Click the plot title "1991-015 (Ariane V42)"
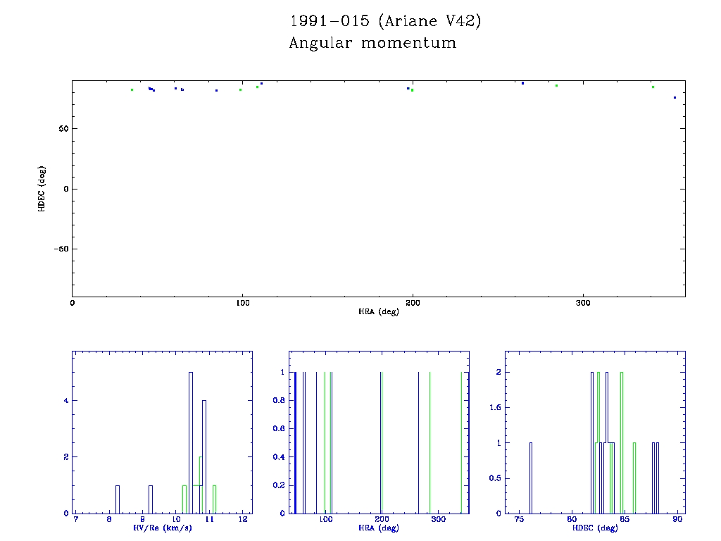This screenshot has height=541, width=721. (385, 21)
